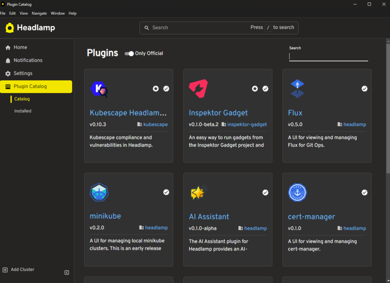Select the AI Assistant plugin icon
The image size is (390, 283).
tap(199, 192)
